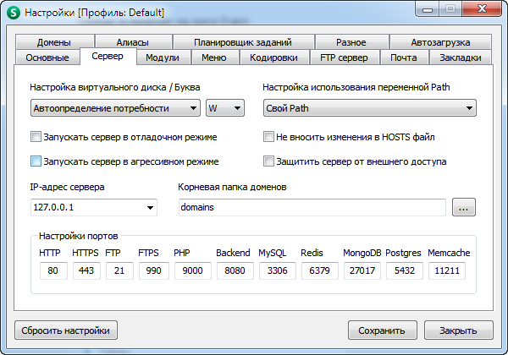
Task: Click the Open Server app icon in title bar
Action: click(x=13, y=13)
